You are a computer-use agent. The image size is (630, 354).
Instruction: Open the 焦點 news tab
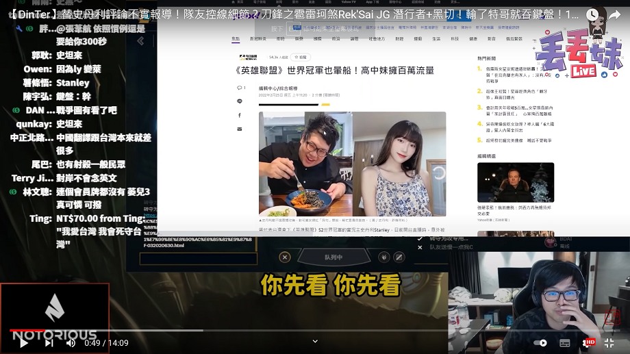236,39
